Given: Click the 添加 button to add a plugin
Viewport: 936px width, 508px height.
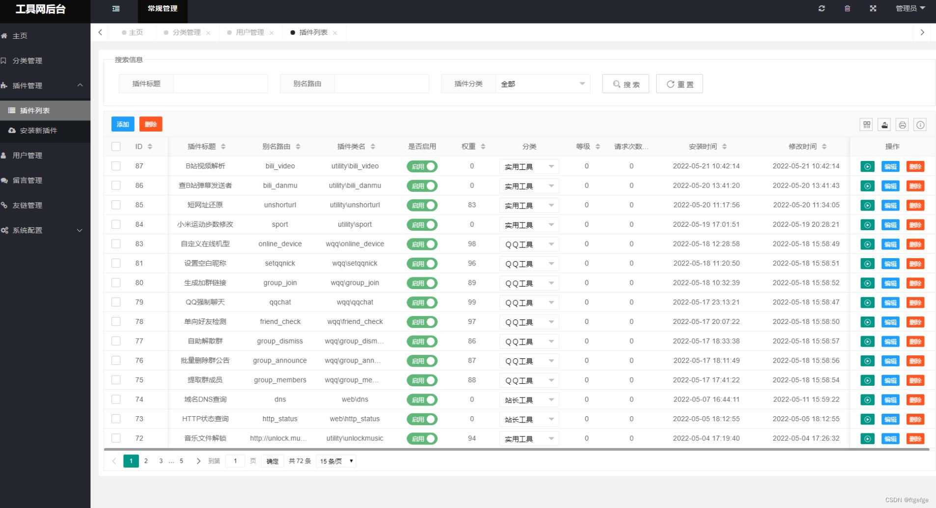Looking at the screenshot, I should pos(122,124).
